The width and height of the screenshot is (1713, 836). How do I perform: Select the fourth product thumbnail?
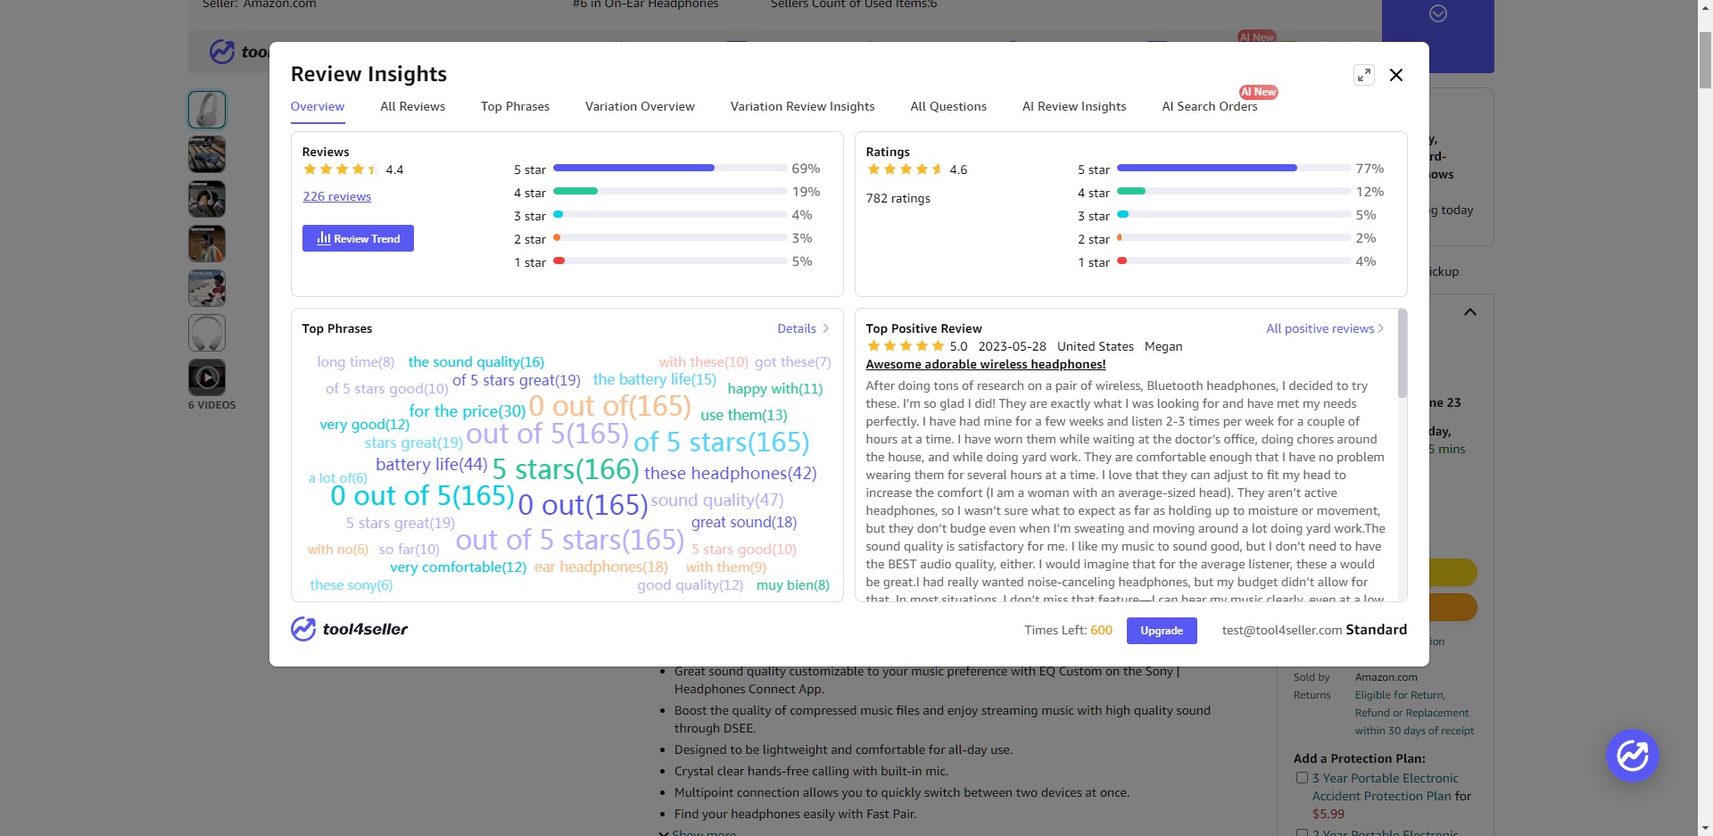(207, 244)
